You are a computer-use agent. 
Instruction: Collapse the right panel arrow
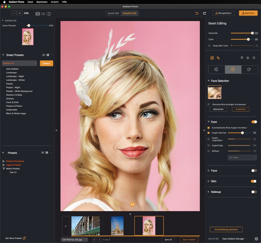[x=204, y=130]
